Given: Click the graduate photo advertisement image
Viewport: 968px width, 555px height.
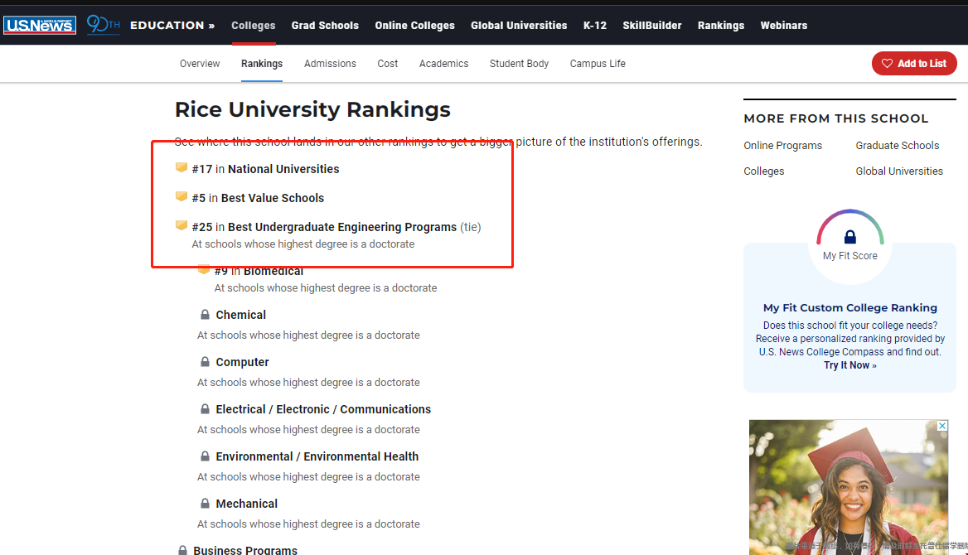Looking at the screenshot, I should click(x=849, y=488).
